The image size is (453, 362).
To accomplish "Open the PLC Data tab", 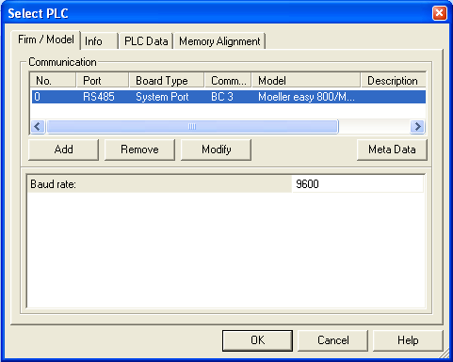I will click(146, 41).
